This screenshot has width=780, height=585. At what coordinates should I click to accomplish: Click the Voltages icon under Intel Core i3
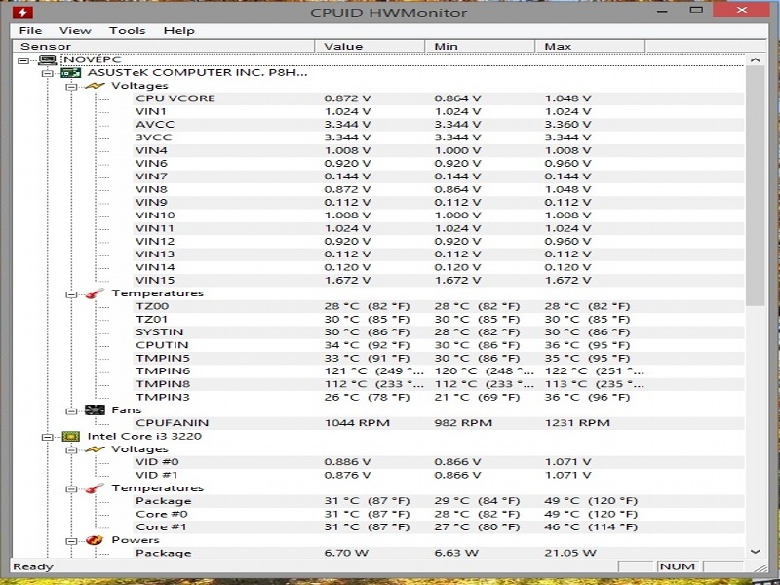[x=95, y=449]
